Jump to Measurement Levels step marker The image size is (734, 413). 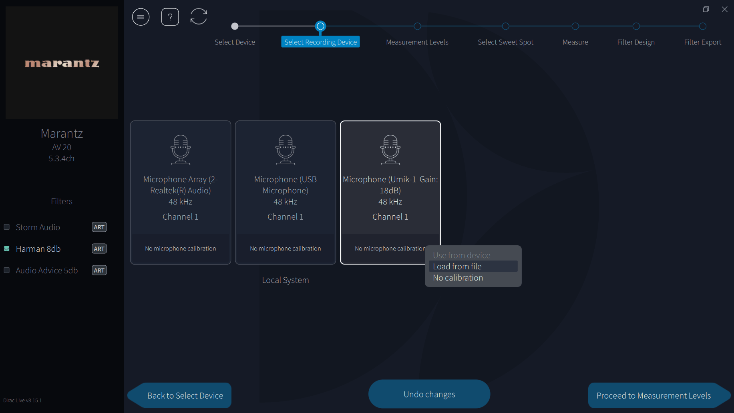coord(417,26)
